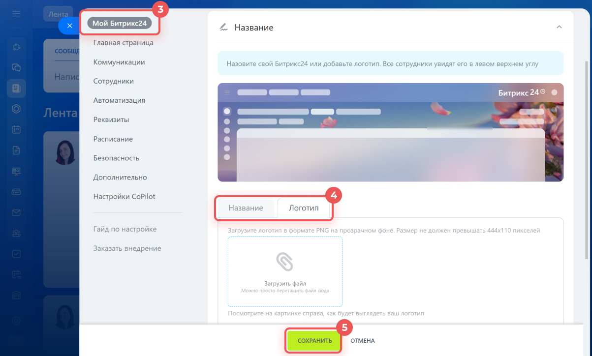Image resolution: width=592 pixels, height=356 pixels.
Task: Open the gear settings sidebar icon
Action: click(x=16, y=320)
